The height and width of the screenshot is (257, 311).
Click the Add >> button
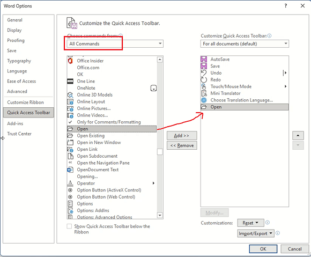click(182, 136)
